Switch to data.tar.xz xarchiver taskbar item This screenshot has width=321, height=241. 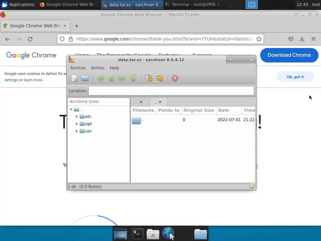pyautogui.click(x=133, y=4)
